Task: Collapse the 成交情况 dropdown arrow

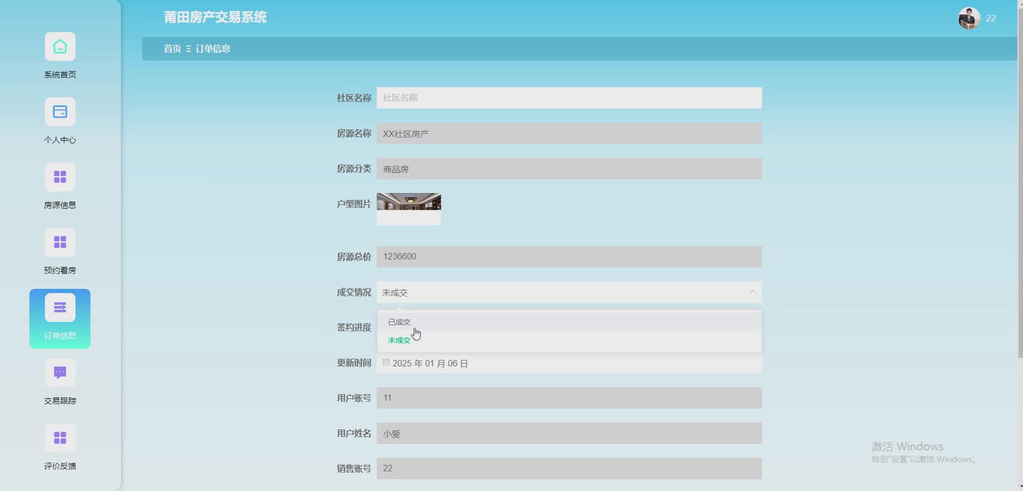Action: [x=752, y=292]
